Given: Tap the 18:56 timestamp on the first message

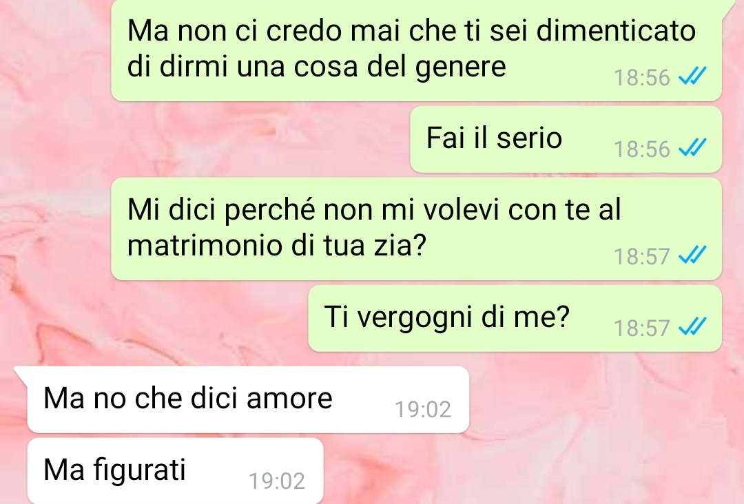Looking at the screenshot, I should pyautogui.click(x=642, y=78).
